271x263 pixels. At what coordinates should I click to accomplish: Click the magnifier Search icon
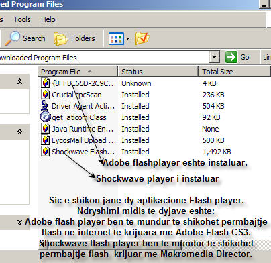[x=13, y=38]
